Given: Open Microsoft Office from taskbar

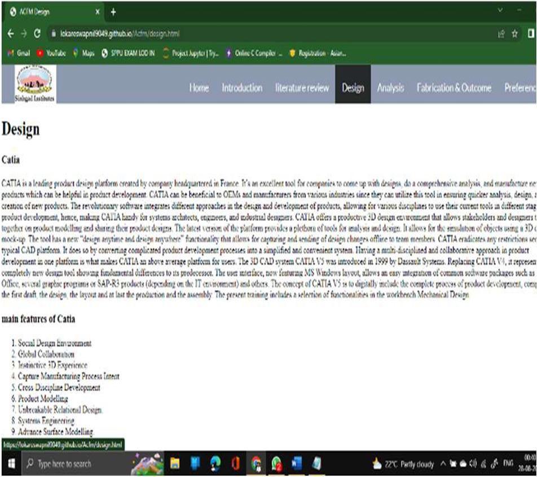Looking at the screenshot, I should pyautogui.click(x=236, y=464).
